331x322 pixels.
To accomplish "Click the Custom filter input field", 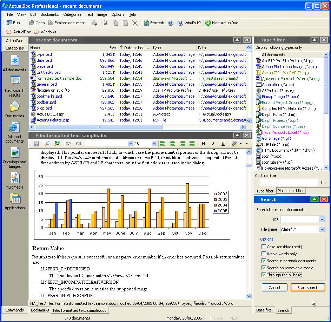I will point(288,182).
